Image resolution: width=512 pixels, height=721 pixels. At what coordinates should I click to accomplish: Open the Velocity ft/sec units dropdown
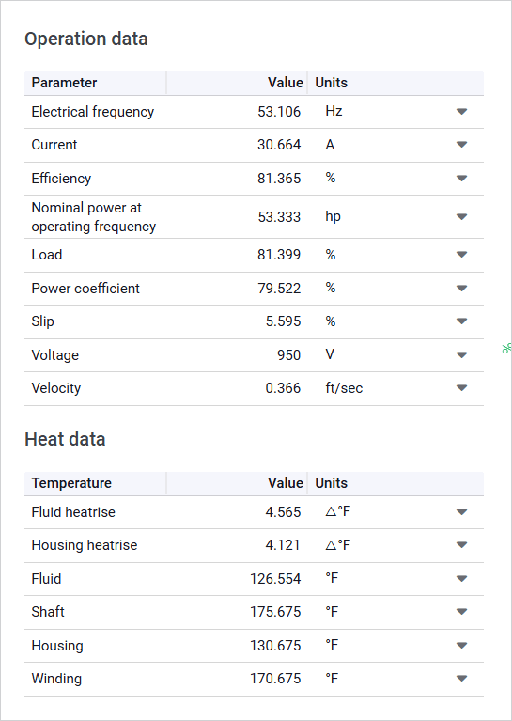click(461, 387)
